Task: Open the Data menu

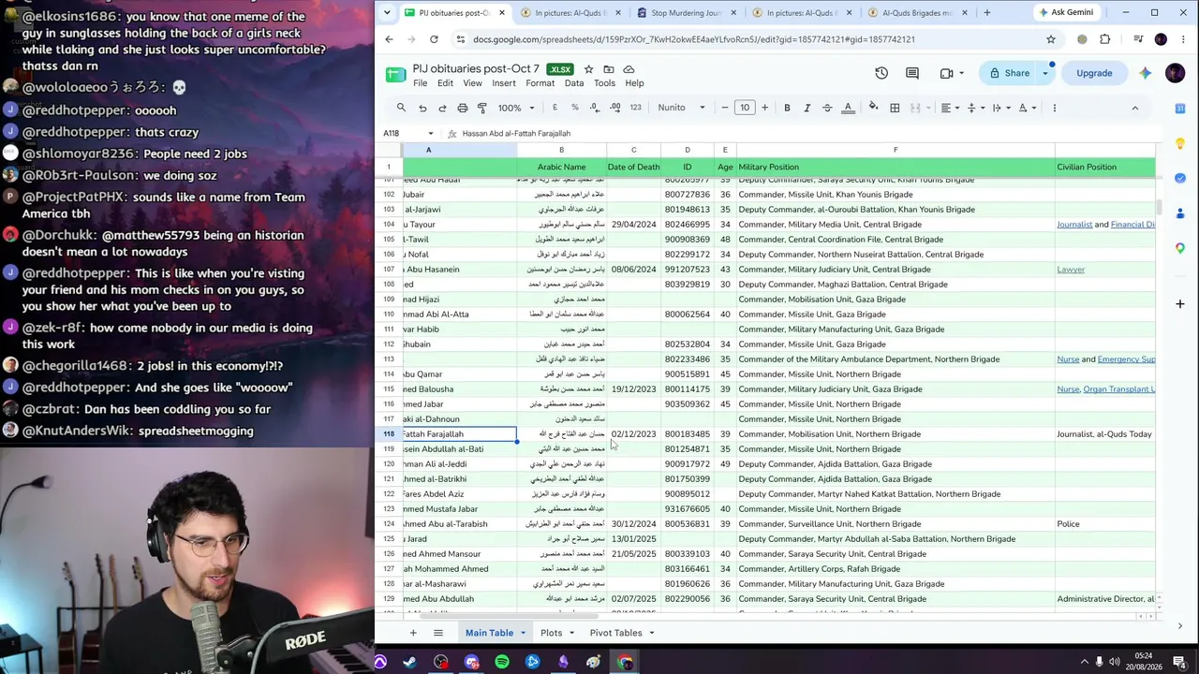Action: (574, 83)
